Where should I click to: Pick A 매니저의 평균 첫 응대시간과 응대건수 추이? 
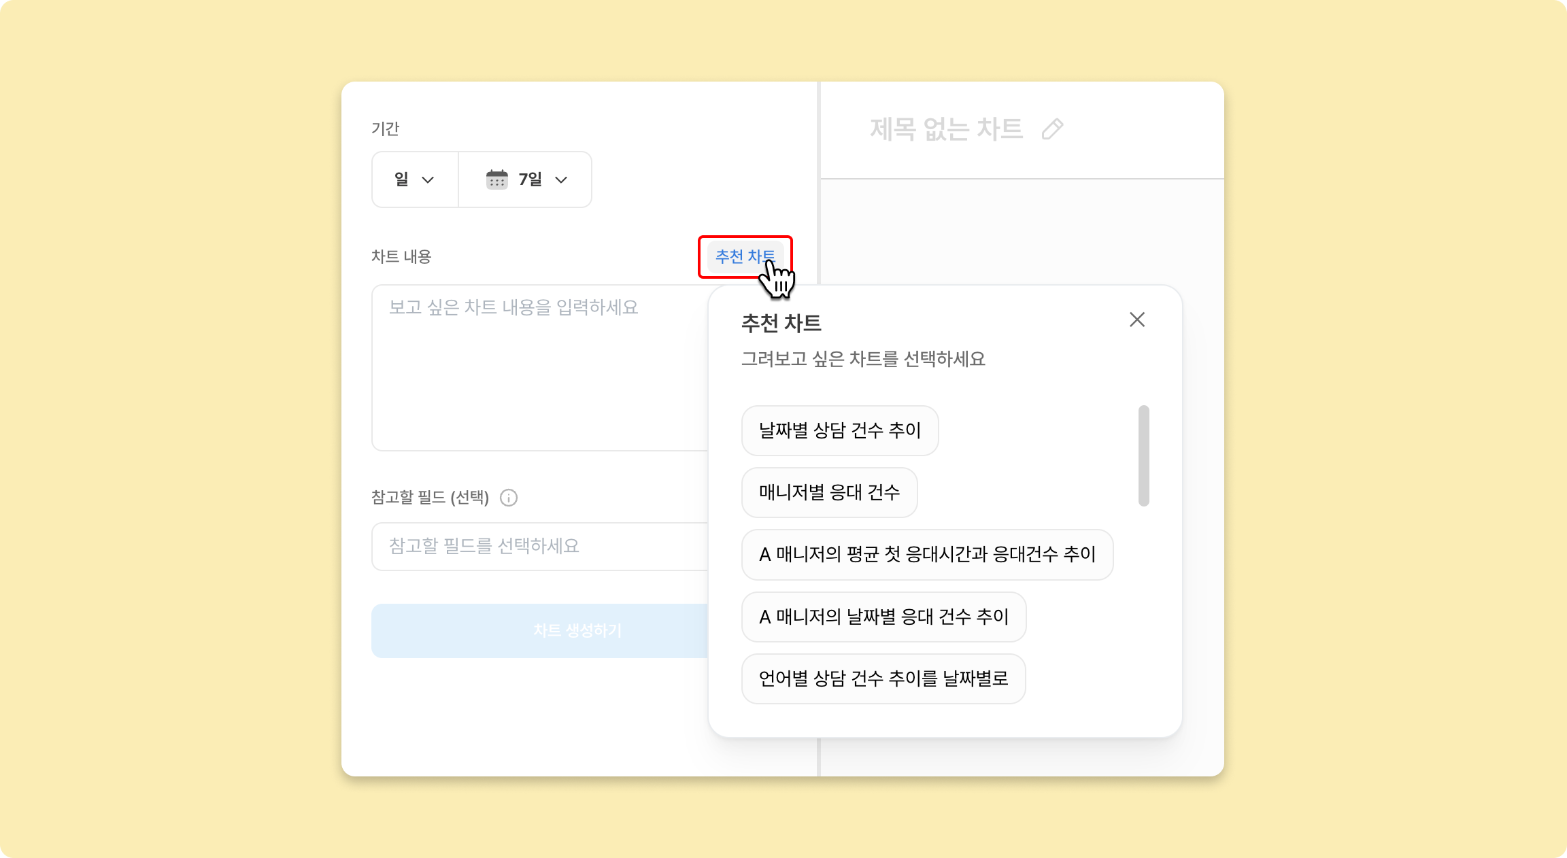pyautogui.click(x=926, y=555)
